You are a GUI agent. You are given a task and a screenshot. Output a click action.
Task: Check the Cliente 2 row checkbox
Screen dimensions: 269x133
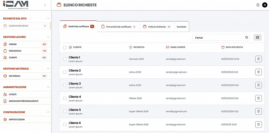click(x=65, y=72)
